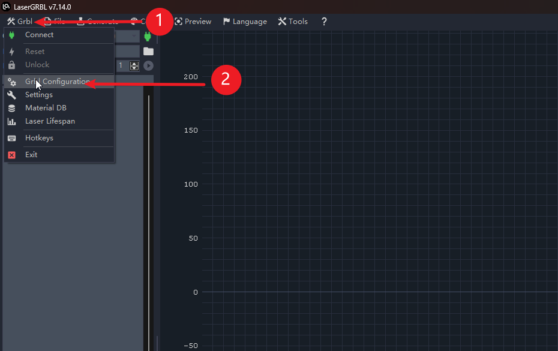The width and height of the screenshot is (558, 351).
Task: Click the database icon beside Material DB
Action: [11, 108]
